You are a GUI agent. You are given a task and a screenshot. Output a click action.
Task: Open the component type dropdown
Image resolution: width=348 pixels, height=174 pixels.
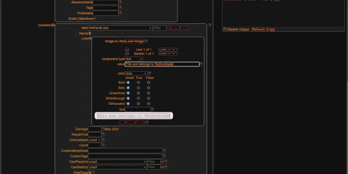tap(134, 59)
